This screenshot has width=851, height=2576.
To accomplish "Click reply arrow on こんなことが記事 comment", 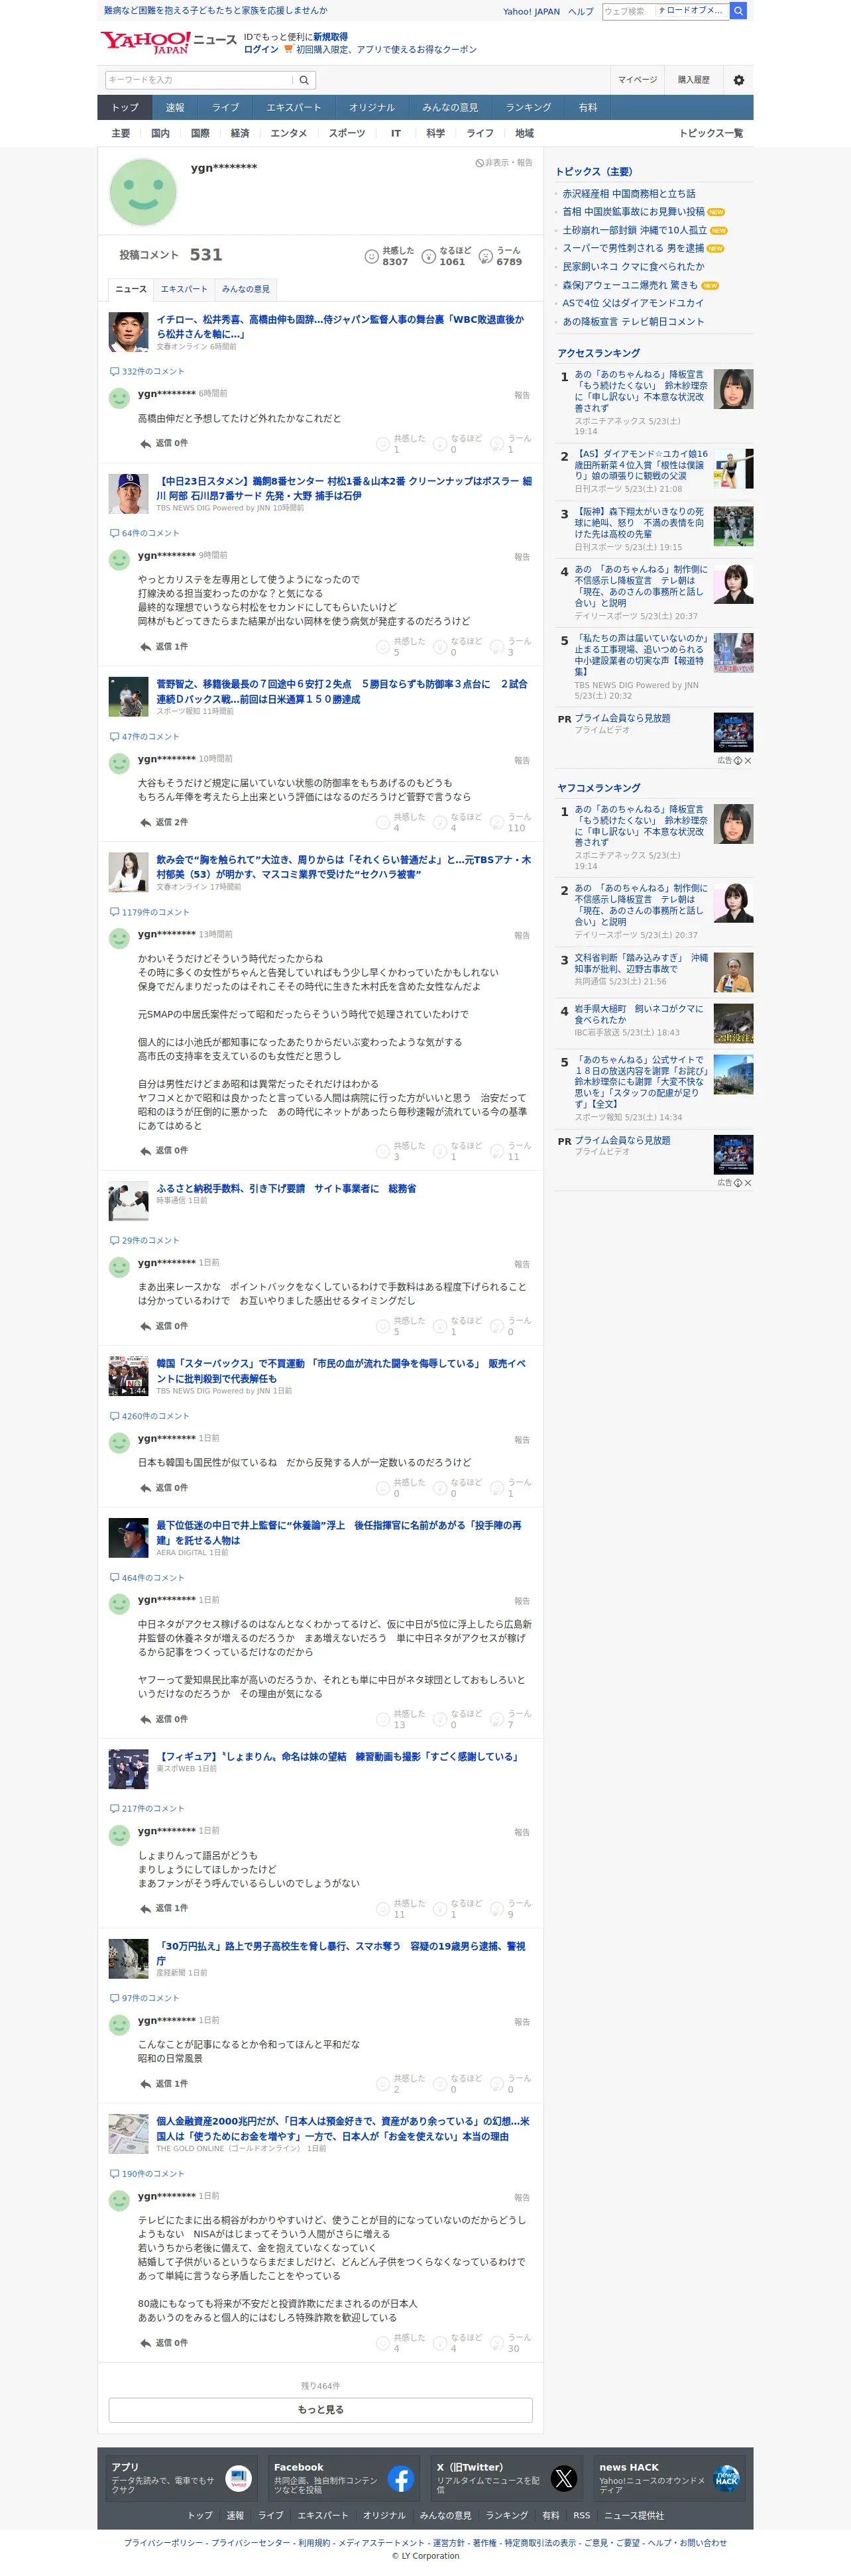I will (x=145, y=2084).
